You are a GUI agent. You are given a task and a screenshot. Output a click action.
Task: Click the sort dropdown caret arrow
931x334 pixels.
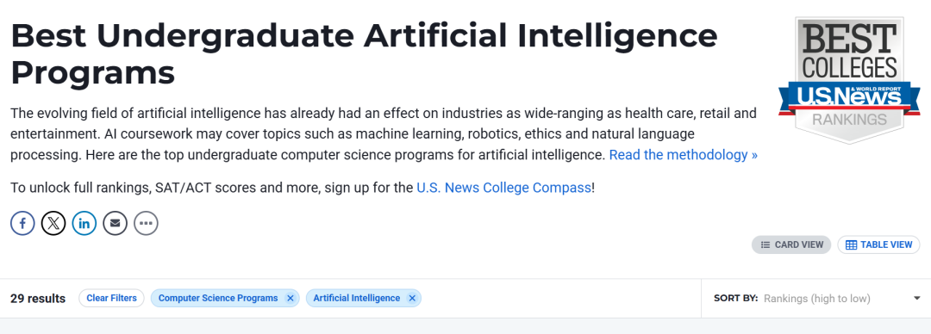[916, 299]
